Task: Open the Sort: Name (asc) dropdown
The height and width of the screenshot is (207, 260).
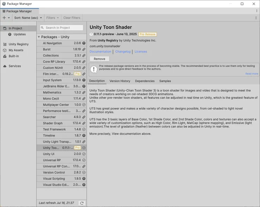Action: click(x=28, y=18)
